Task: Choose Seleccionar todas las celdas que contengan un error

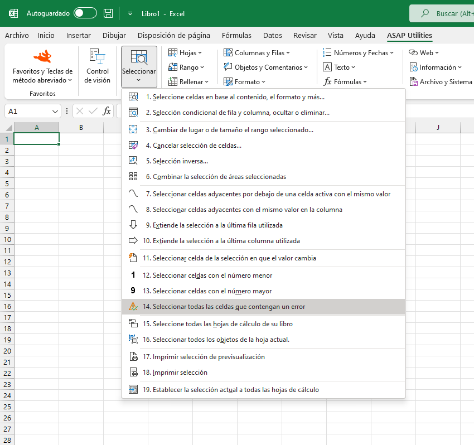Action: (263, 307)
